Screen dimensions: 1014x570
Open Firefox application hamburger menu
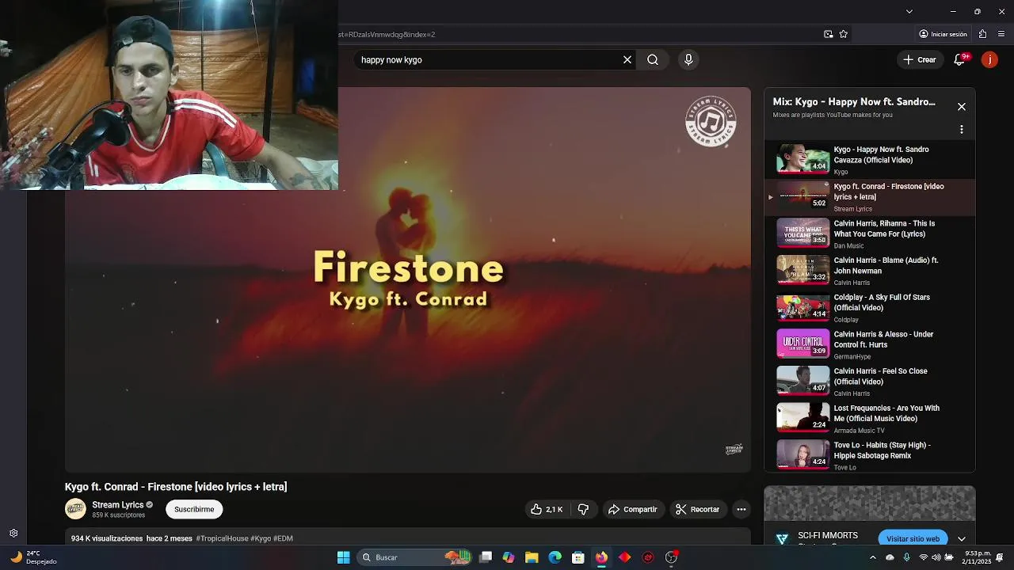(x=1001, y=34)
